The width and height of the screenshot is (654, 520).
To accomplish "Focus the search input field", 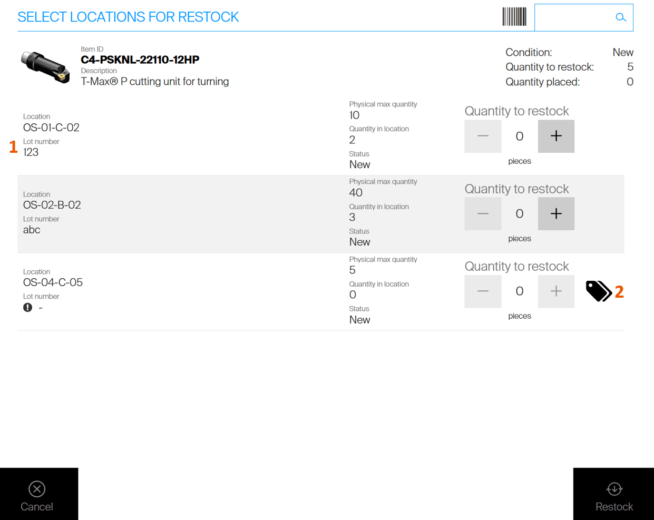I will pos(574,17).
